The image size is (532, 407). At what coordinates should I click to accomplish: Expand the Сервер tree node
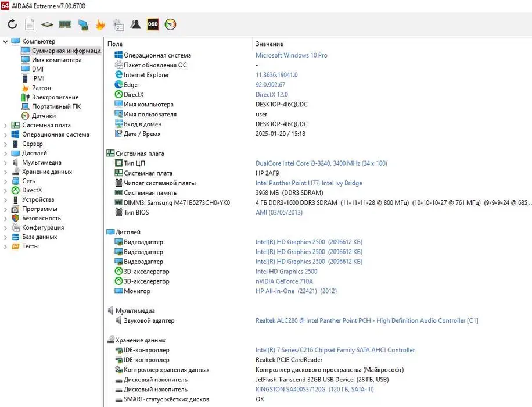[x=5, y=144]
